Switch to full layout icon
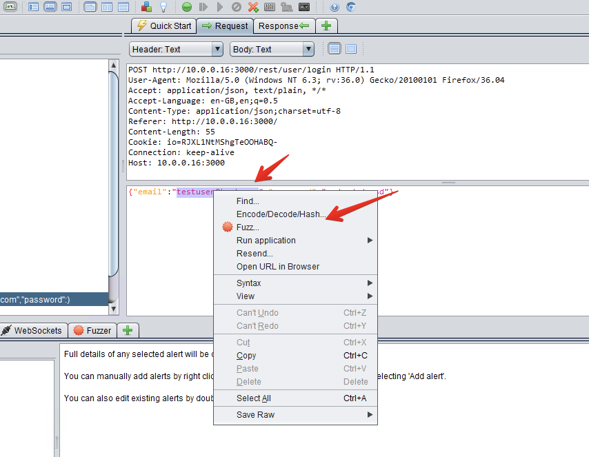 click(67, 7)
